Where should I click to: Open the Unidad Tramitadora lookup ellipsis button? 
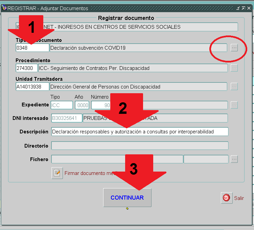click(234, 87)
